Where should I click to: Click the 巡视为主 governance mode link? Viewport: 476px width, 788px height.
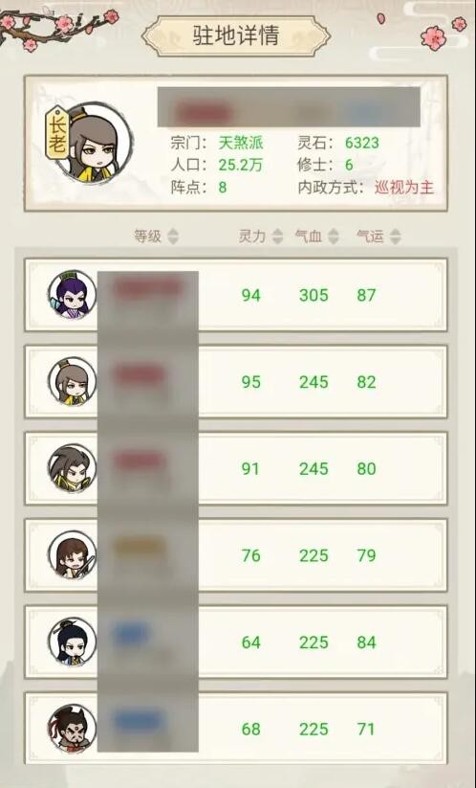pyautogui.click(x=403, y=188)
